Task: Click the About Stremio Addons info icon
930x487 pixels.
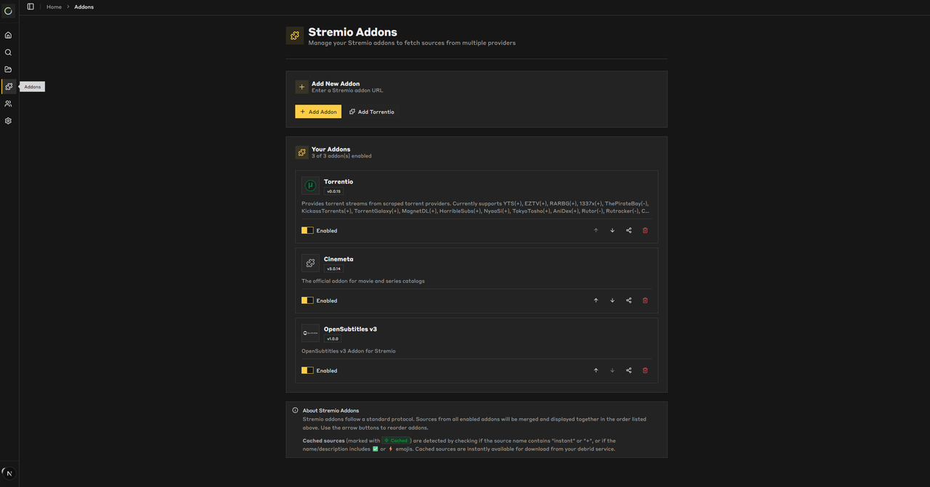Action: click(x=295, y=410)
